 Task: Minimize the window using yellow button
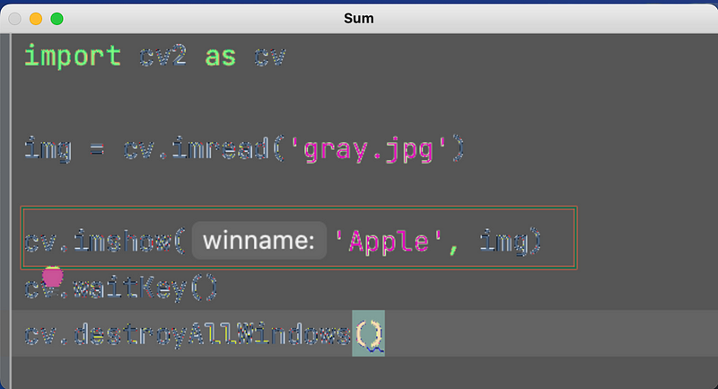click(36, 18)
